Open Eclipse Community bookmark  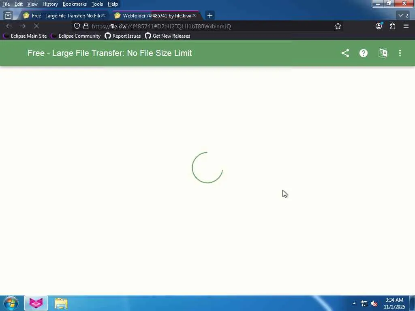pos(76,36)
